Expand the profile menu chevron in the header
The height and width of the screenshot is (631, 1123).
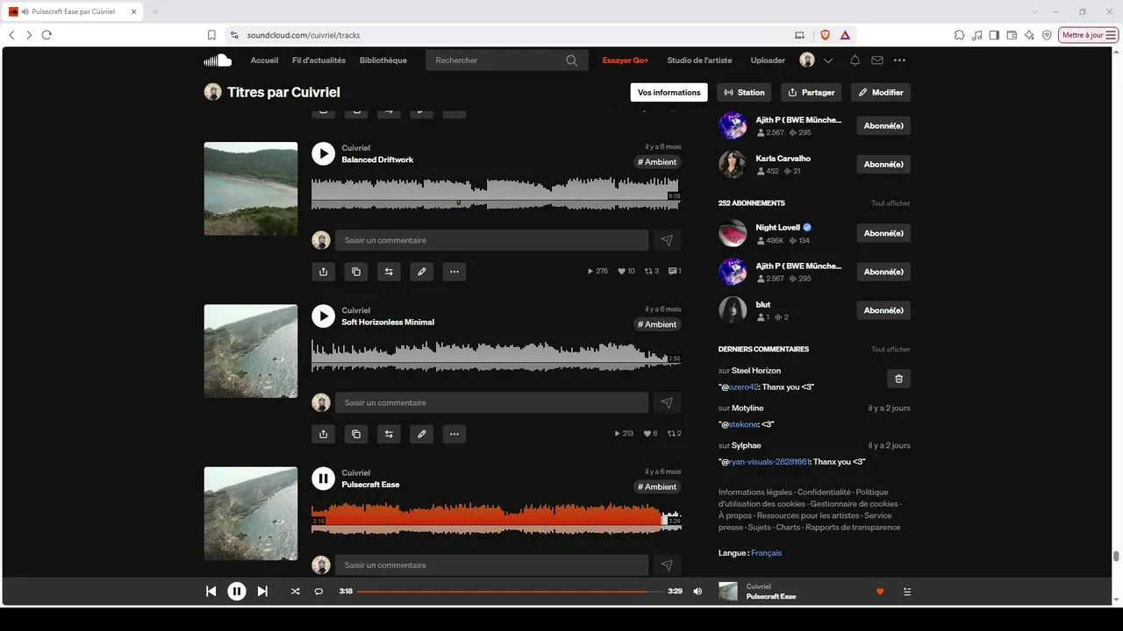(828, 60)
